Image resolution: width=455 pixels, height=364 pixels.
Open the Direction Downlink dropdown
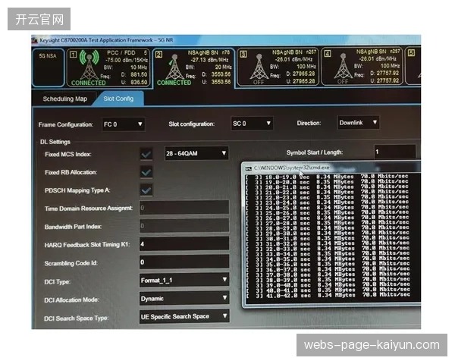pyautogui.click(x=358, y=123)
